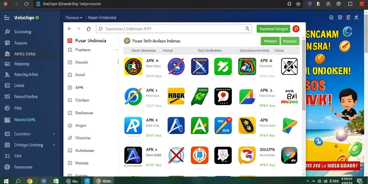The height and width of the screenshot is (184, 368).
Task: Go back with the inner window's back arrow
Action: point(69,29)
